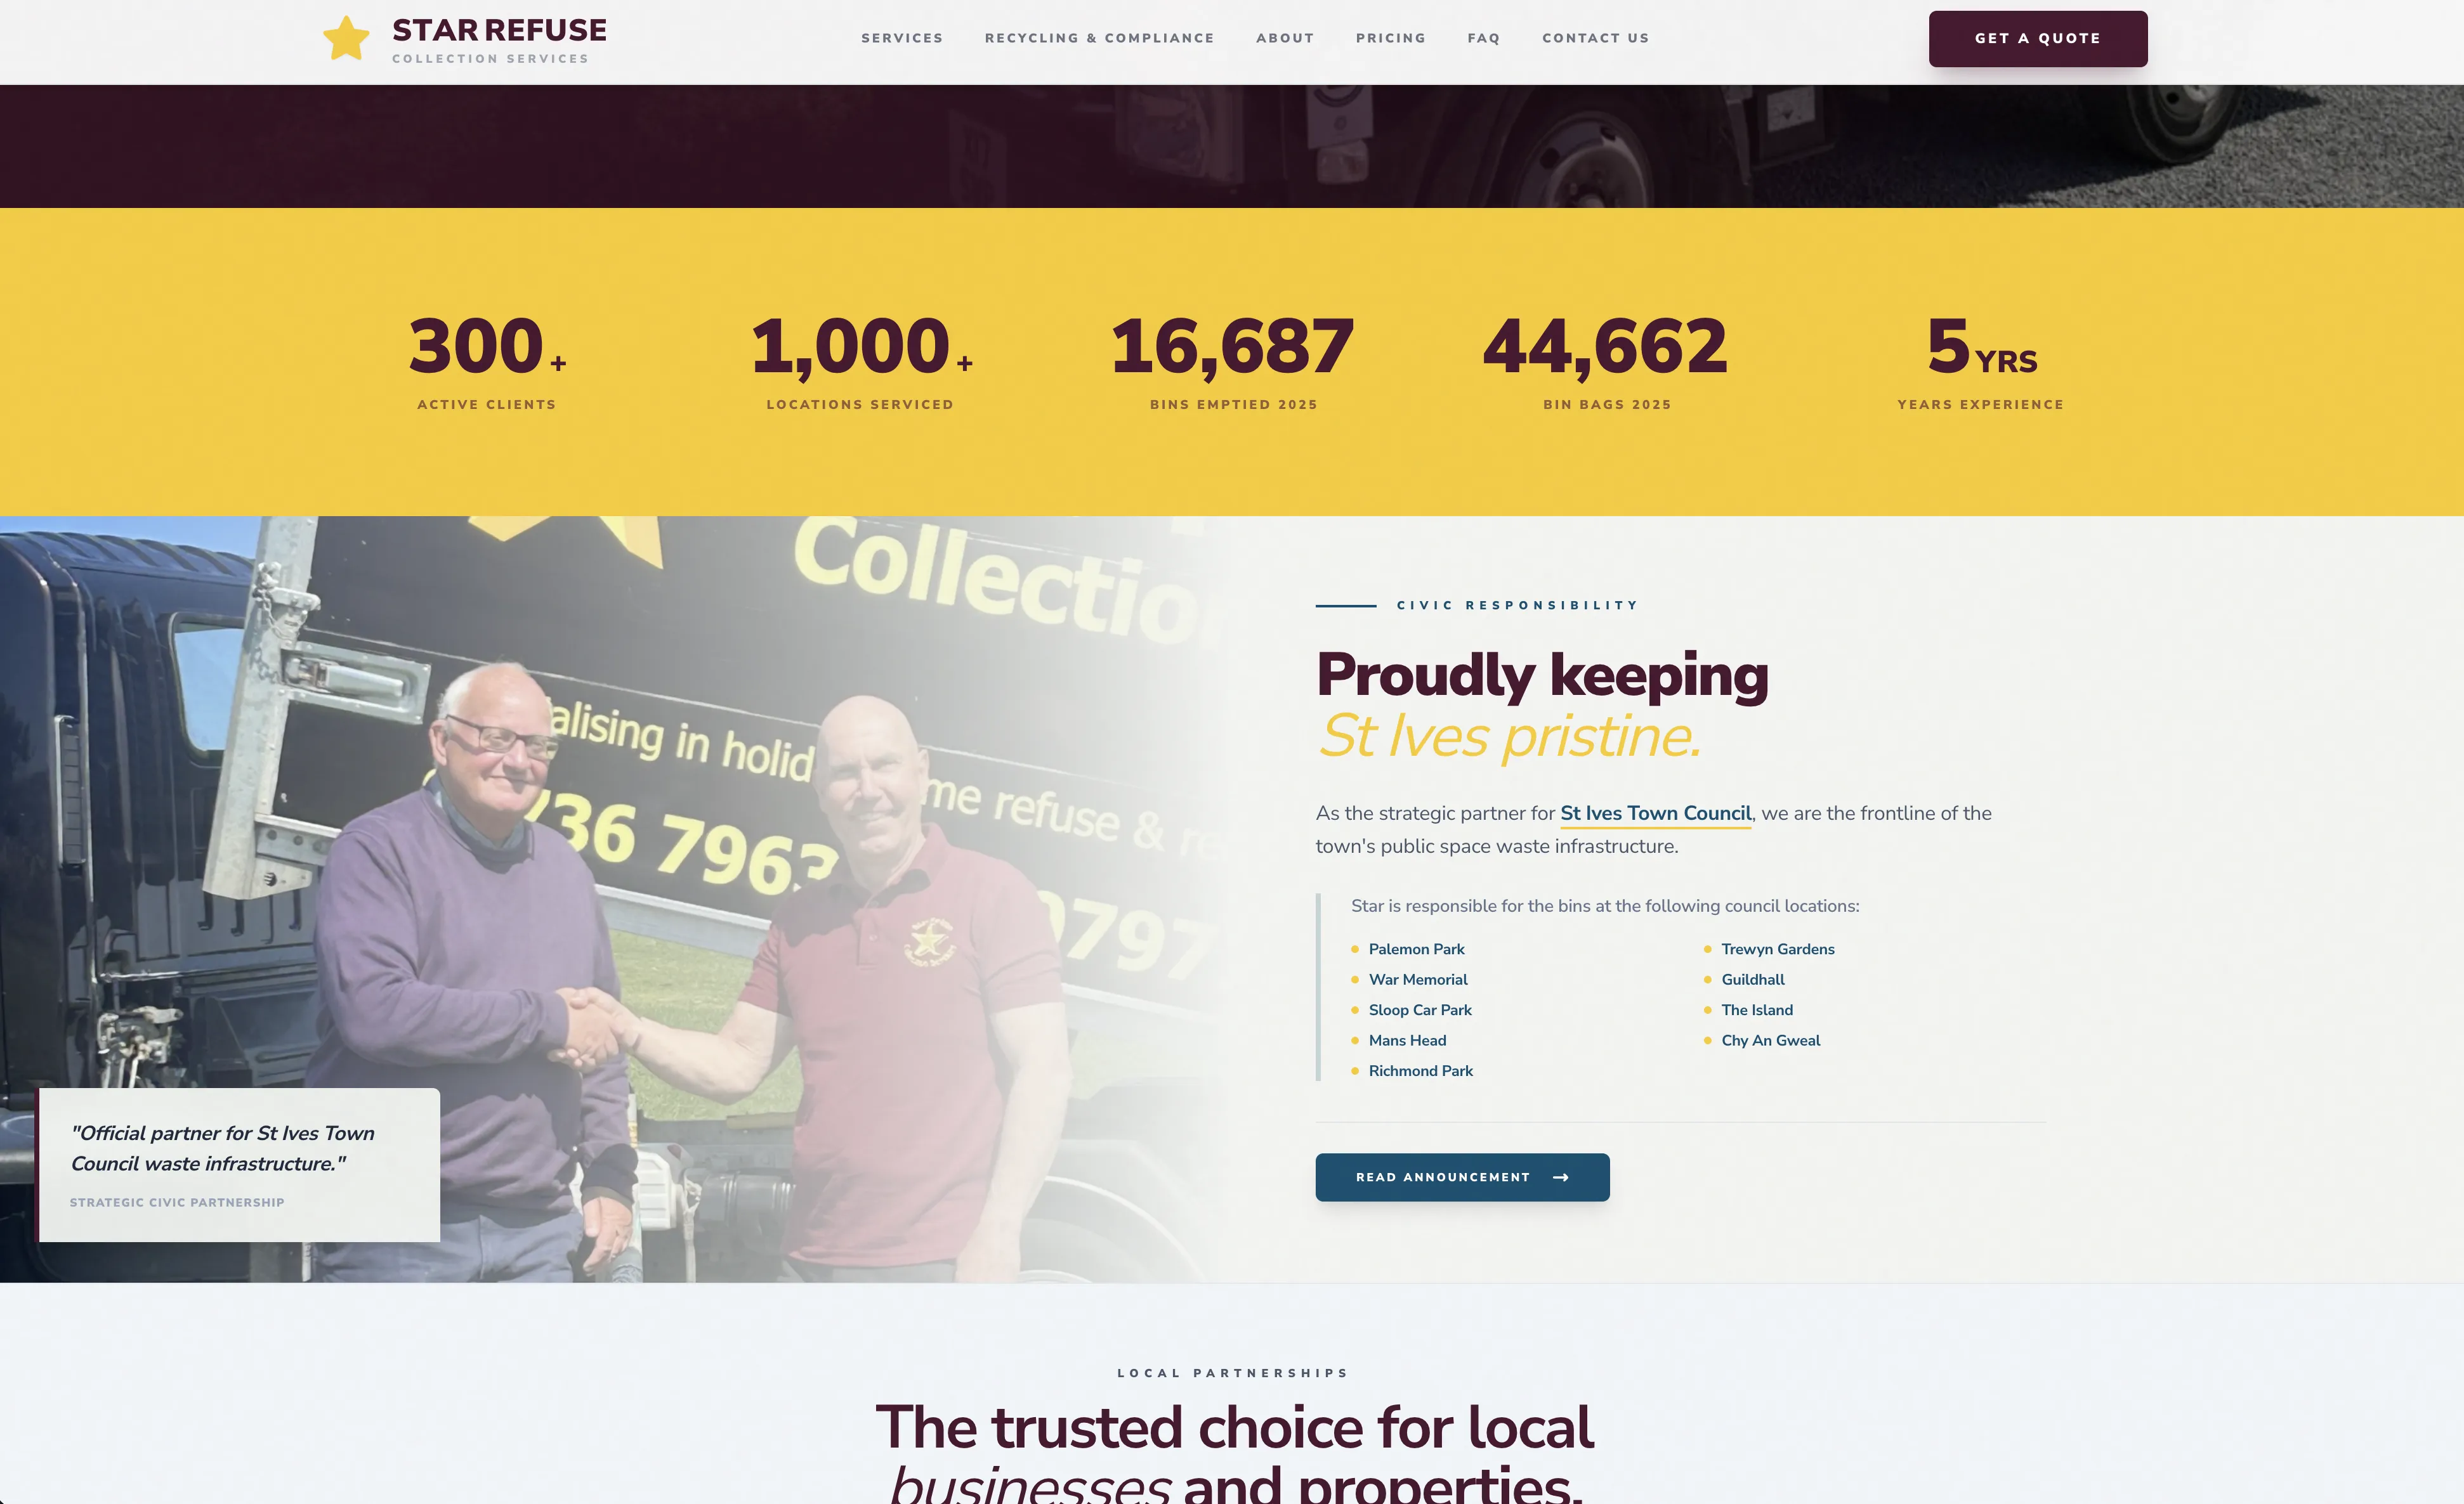This screenshot has width=2464, height=1504.
Task: Click the 16,687 bins emptied statistic
Action: [x=1233, y=360]
